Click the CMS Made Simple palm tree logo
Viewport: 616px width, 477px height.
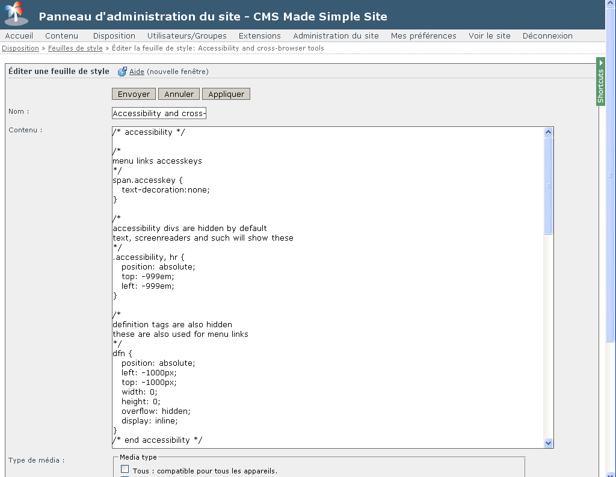tap(16, 14)
